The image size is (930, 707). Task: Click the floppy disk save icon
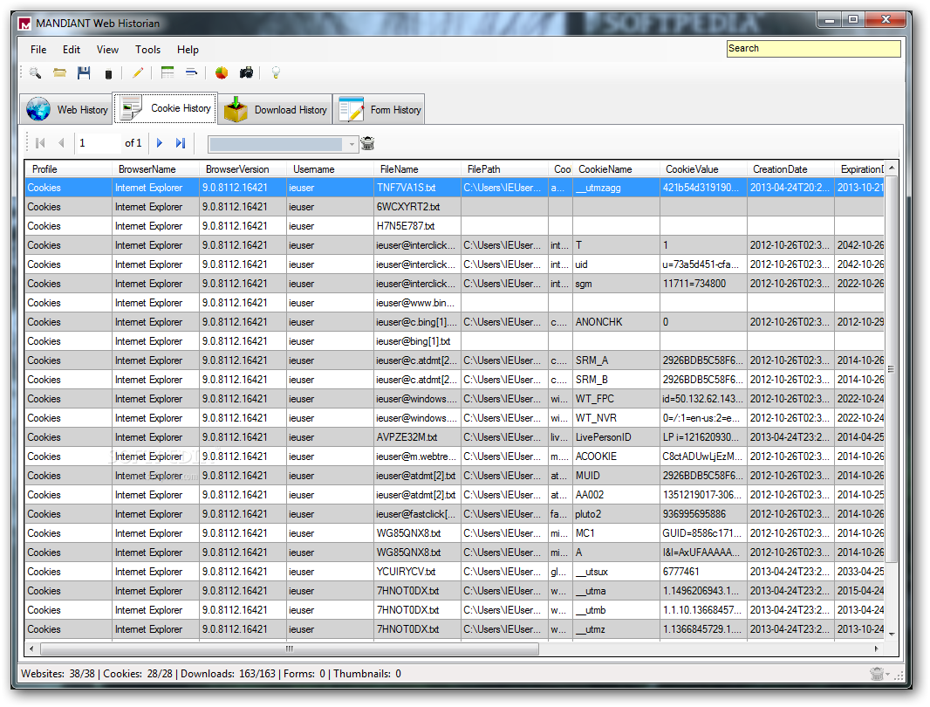(84, 73)
